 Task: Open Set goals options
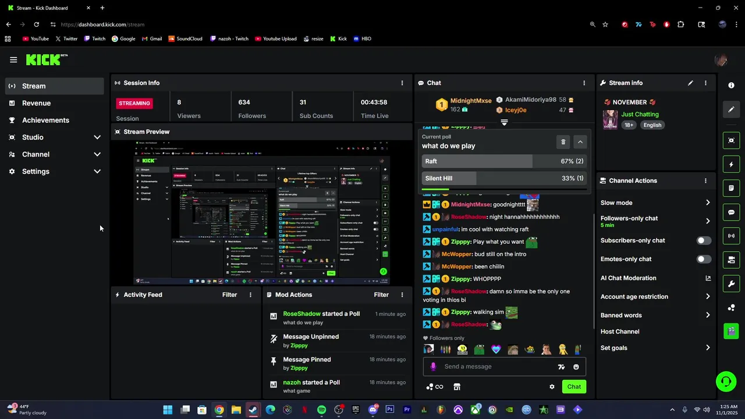click(655, 347)
